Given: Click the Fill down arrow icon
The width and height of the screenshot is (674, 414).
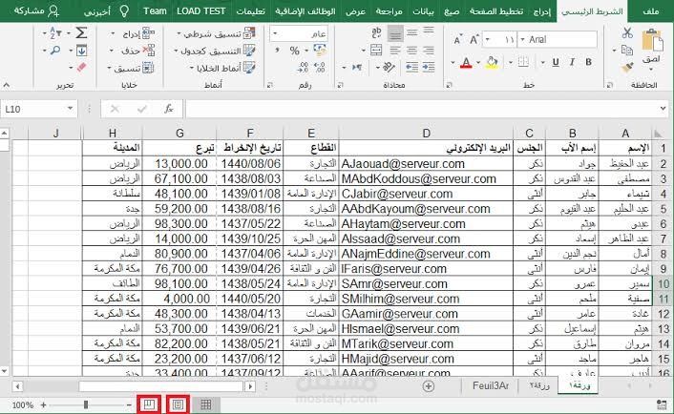Looking at the screenshot, I should (81, 51).
